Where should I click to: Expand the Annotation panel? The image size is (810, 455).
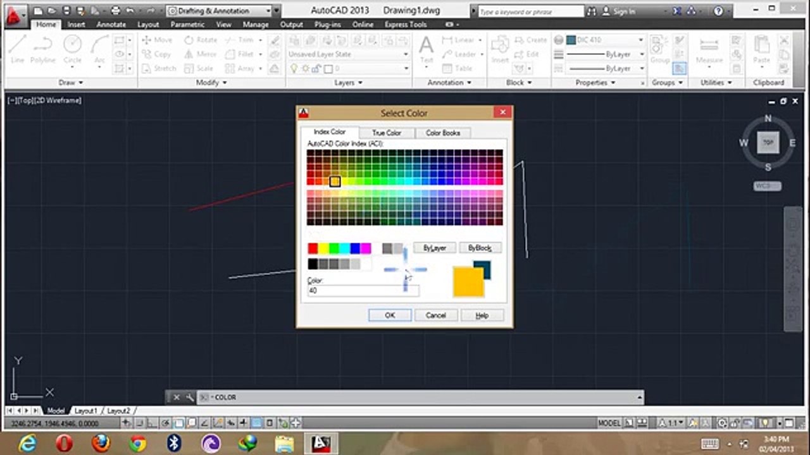[449, 83]
